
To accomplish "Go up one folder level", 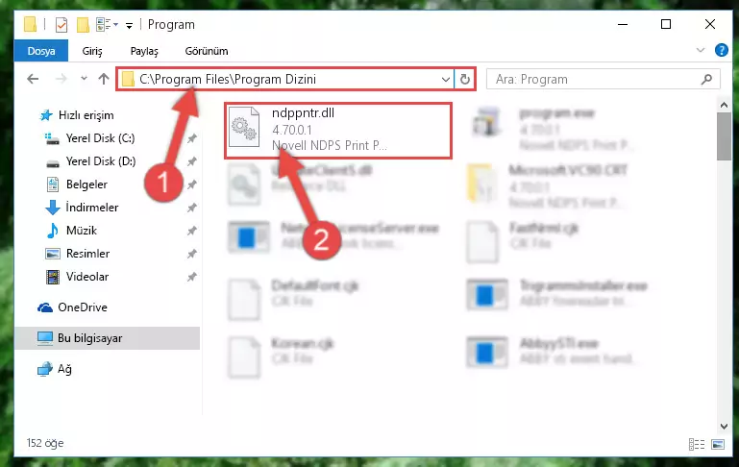I will [104, 79].
